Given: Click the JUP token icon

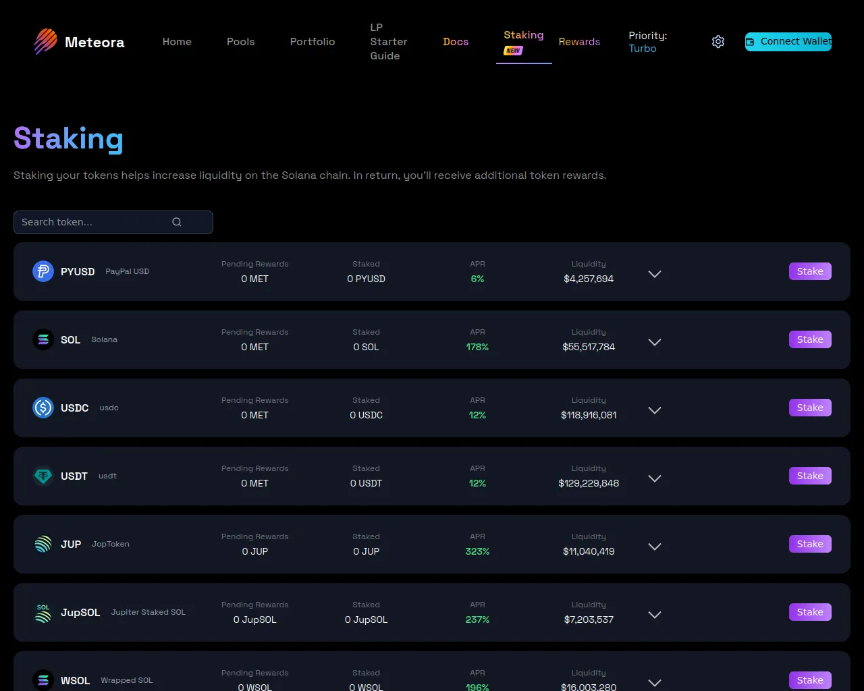Looking at the screenshot, I should click(43, 544).
